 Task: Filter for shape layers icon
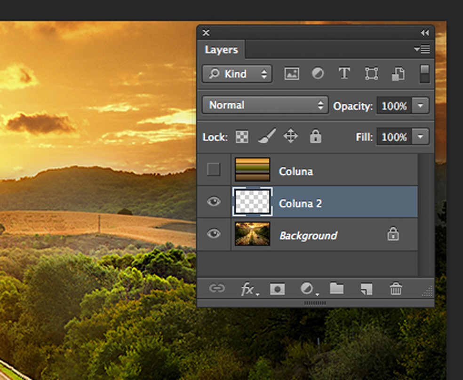371,74
